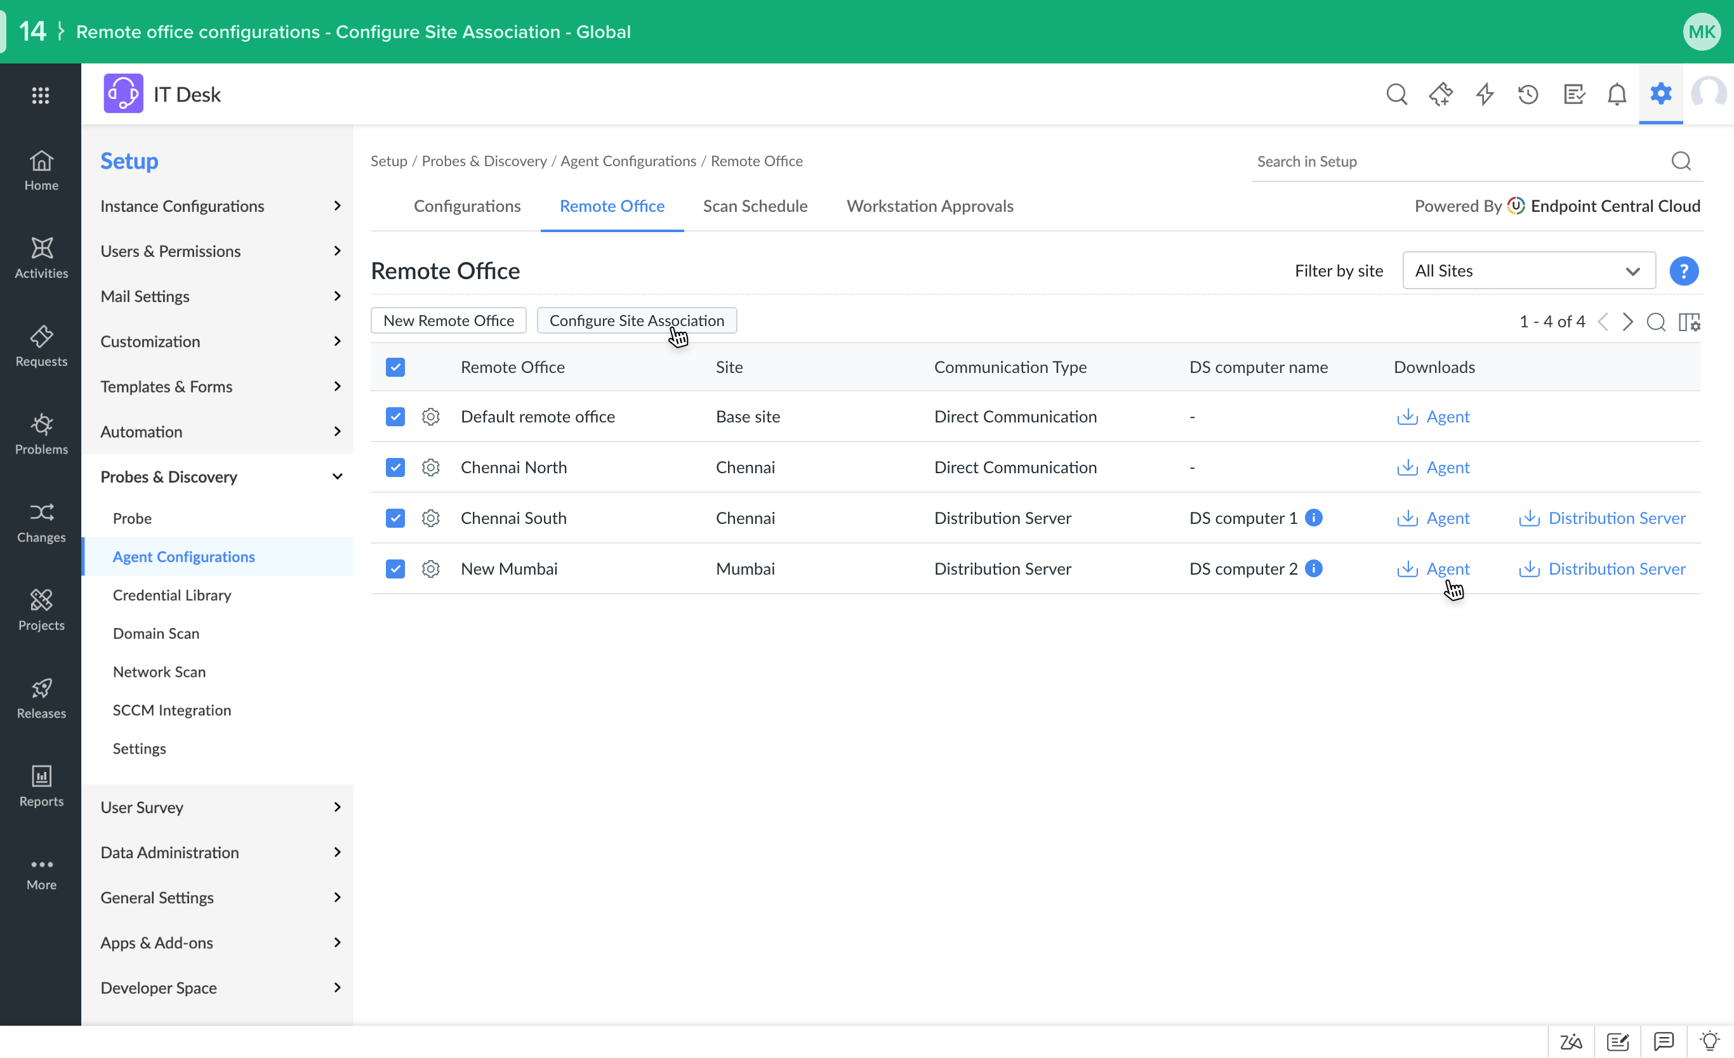Click the Search in Setup field
This screenshot has height=1058, width=1734.
[1457, 162]
